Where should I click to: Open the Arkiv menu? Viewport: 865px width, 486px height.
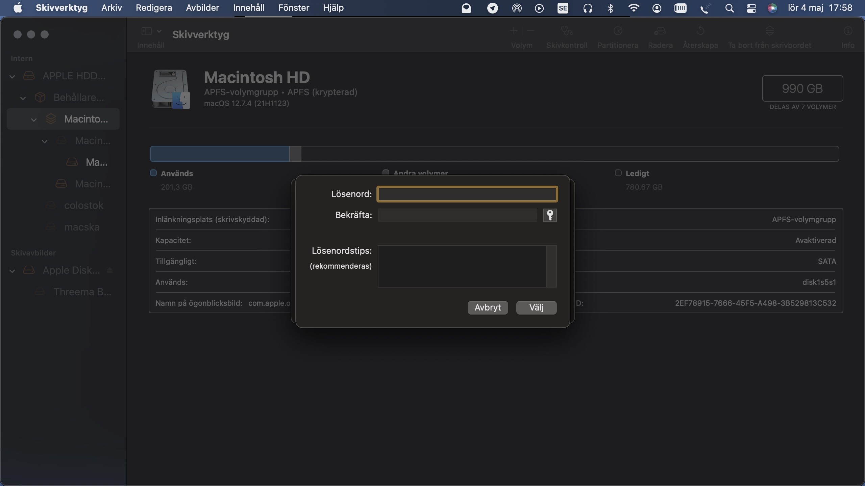pos(112,8)
